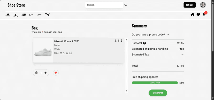Viewport: 214px width, 100px height.
Task: Open the Puma brand page
Action: [48, 15]
